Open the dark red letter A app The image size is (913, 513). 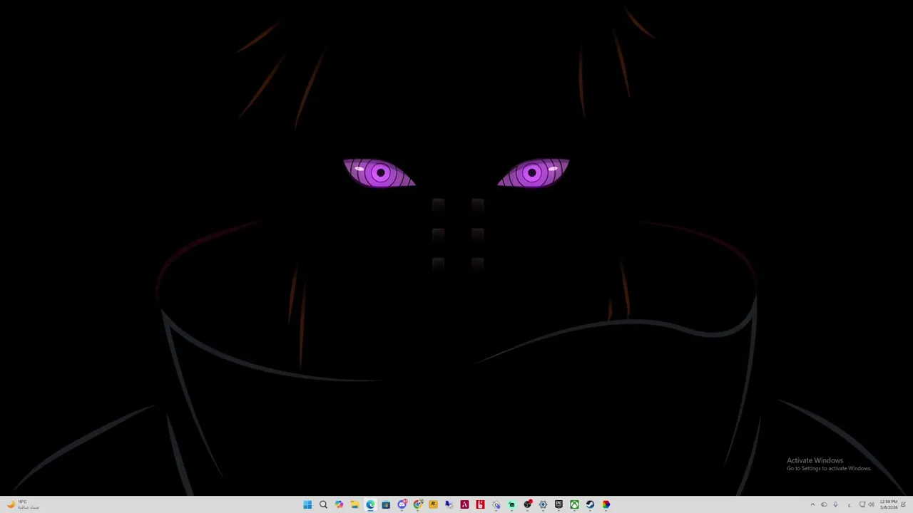pyautogui.click(x=464, y=504)
